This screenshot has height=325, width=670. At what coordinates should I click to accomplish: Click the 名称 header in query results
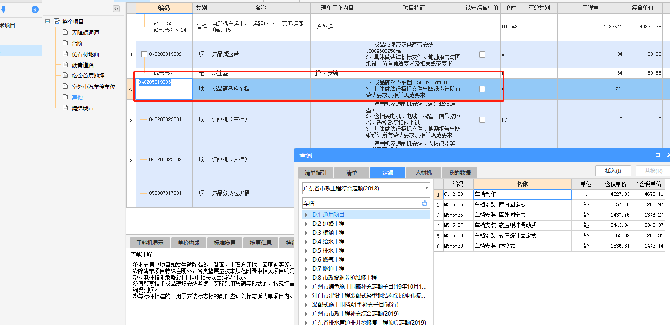(x=522, y=184)
